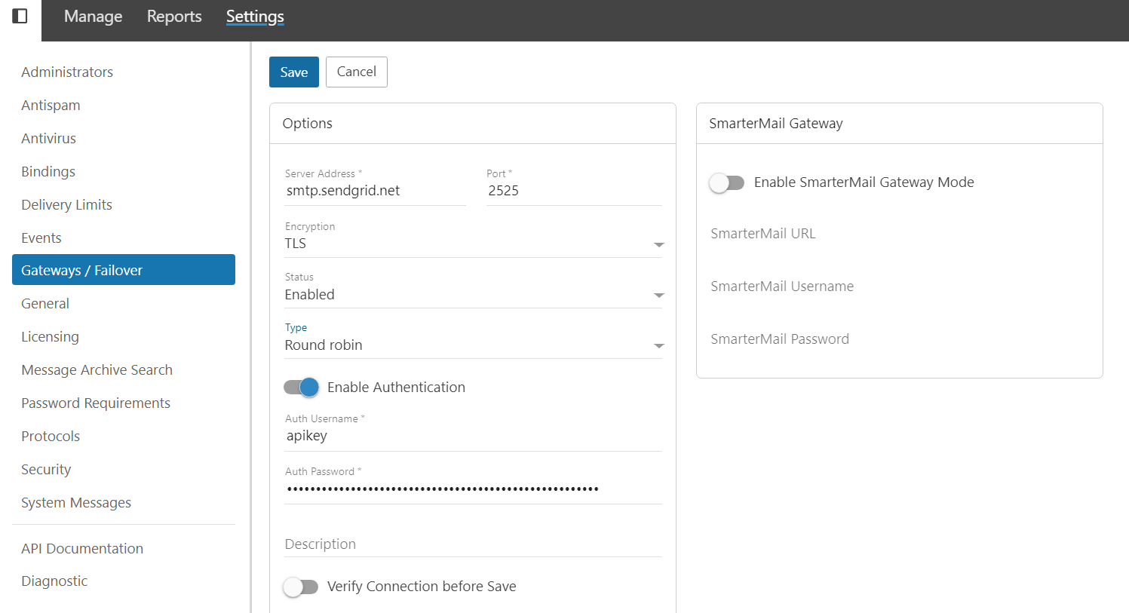Enable SmarterMail Gateway Mode toggle
Image resolution: width=1129 pixels, height=613 pixels.
click(x=727, y=182)
